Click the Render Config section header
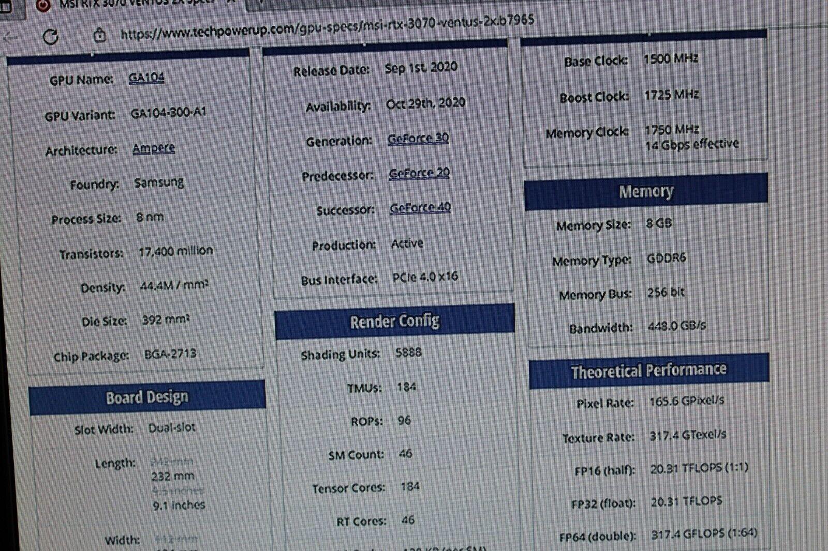This screenshot has width=828, height=551. pos(394,322)
